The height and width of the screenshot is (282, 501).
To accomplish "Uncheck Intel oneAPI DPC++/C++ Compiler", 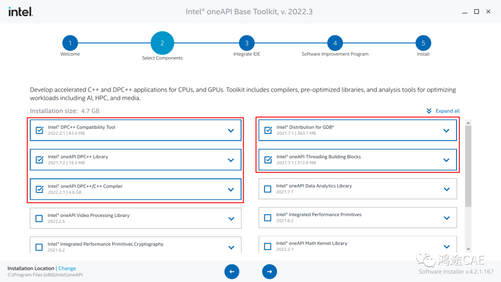I will pos(39,189).
